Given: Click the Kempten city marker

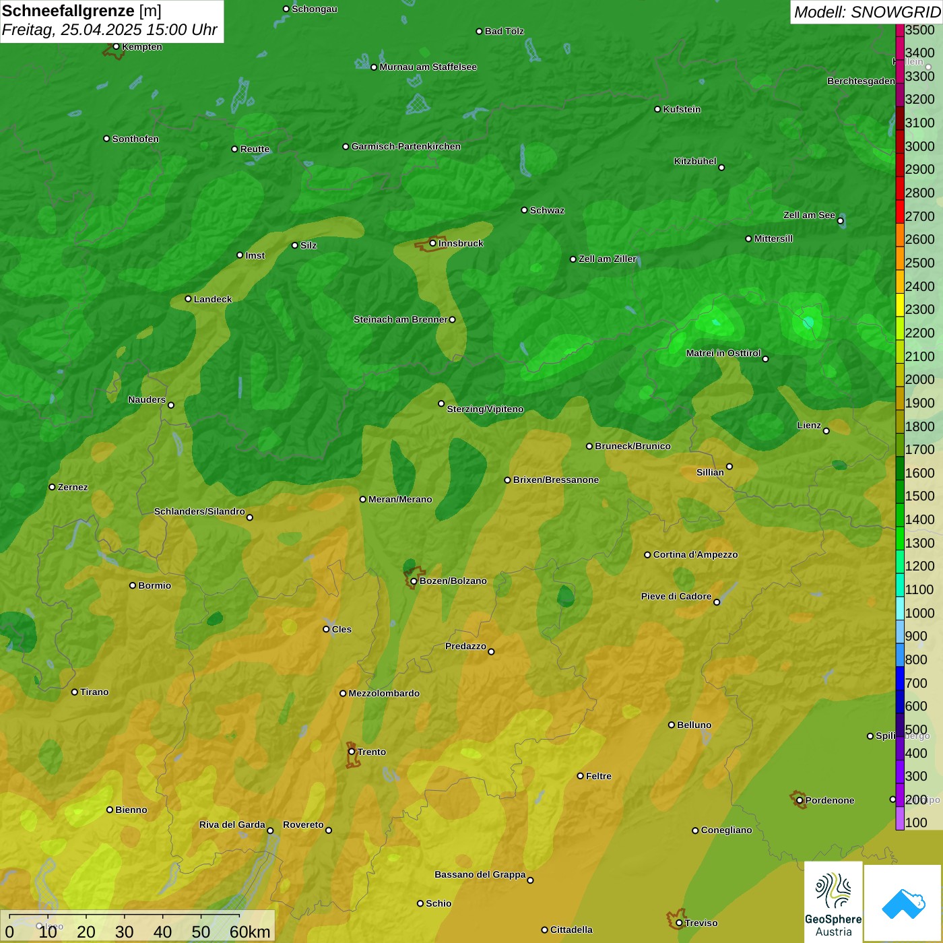Looking at the screenshot, I should [x=116, y=46].
